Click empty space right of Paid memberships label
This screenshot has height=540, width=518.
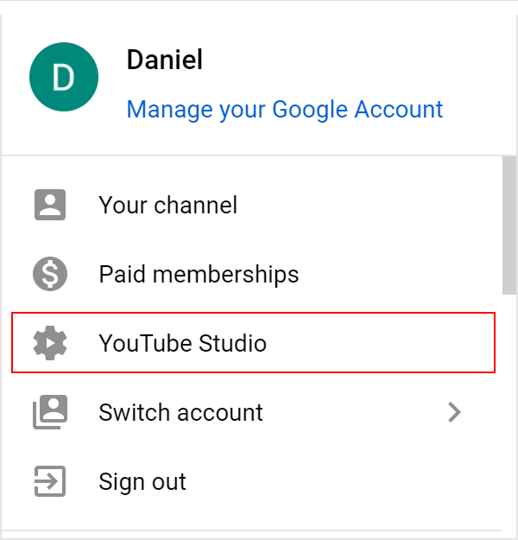click(399, 274)
